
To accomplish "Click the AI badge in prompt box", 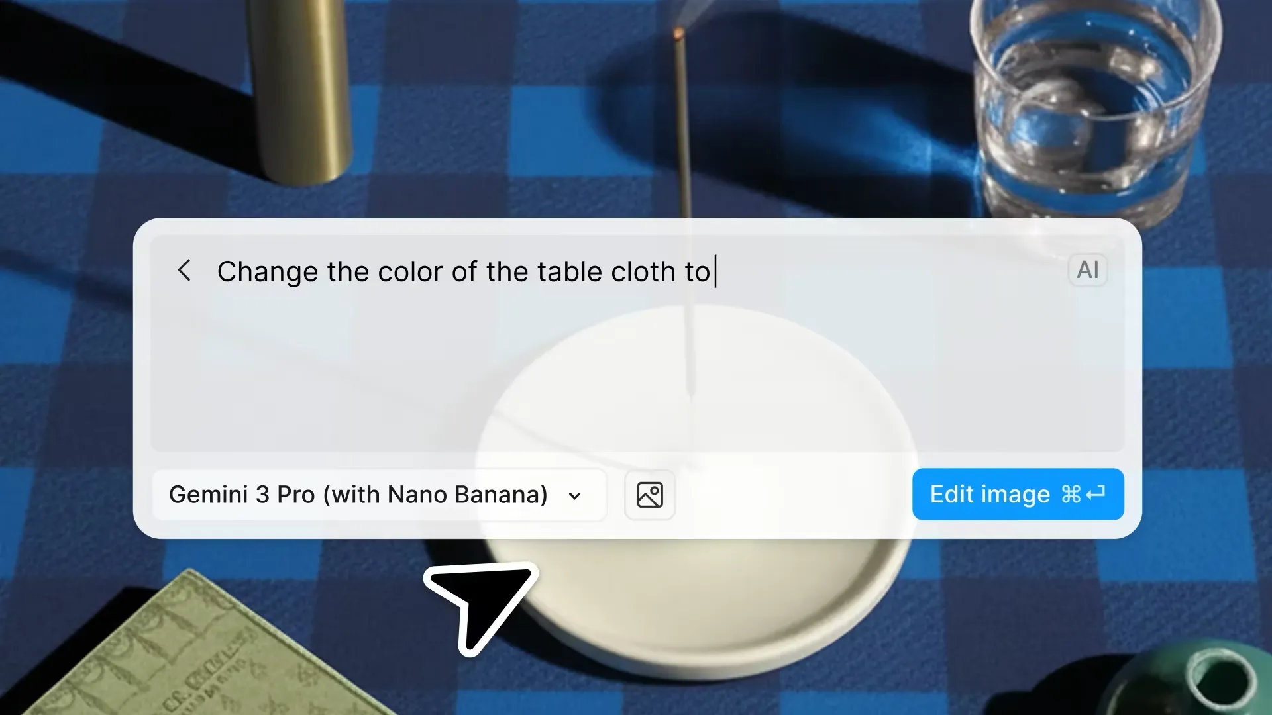I will [1088, 270].
